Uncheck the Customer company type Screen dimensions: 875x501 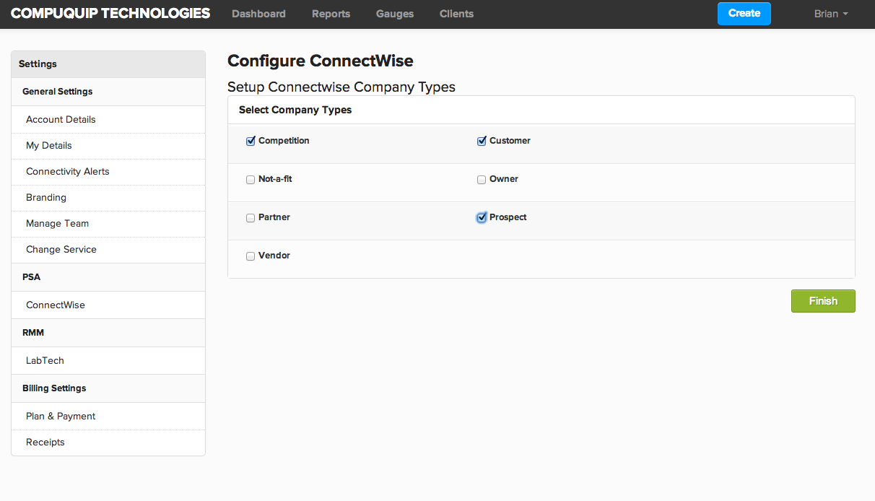pos(482,141)
